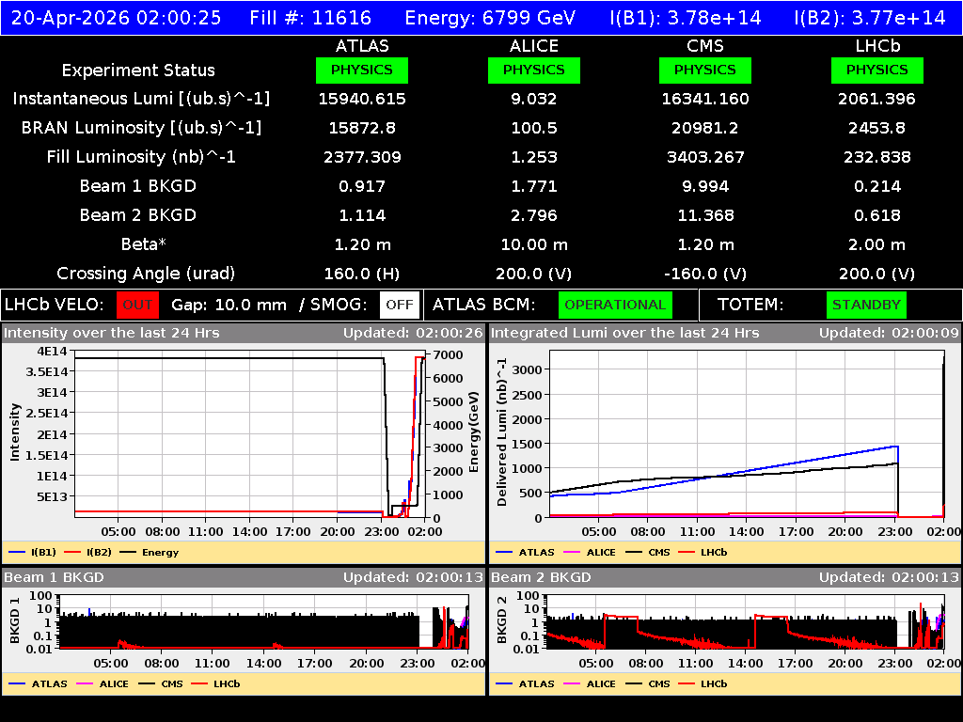Click CMS Beam 2 BKGD value 11.368
Viewport: 963px width, 722px height.
tap(705, 215)
